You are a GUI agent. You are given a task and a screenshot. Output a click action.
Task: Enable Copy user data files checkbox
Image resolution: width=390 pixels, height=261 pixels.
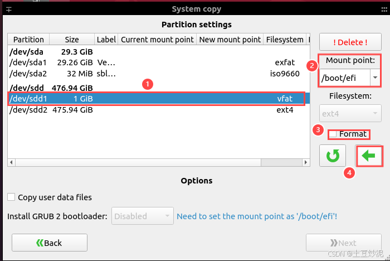click(11, 197)
